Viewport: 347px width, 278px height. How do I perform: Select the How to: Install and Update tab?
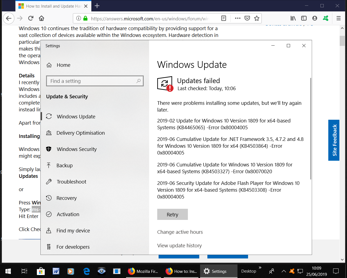point(53,6)
